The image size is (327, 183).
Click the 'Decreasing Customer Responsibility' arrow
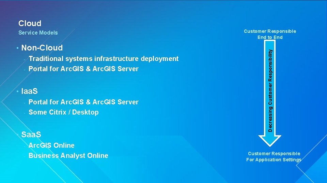pos(270,93)
